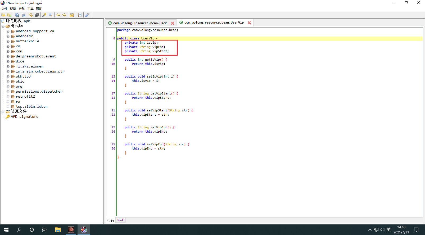Screen dimensions: 425x235
Task: Switch to the 代码 view tab
Action: (x=111, y=220)
